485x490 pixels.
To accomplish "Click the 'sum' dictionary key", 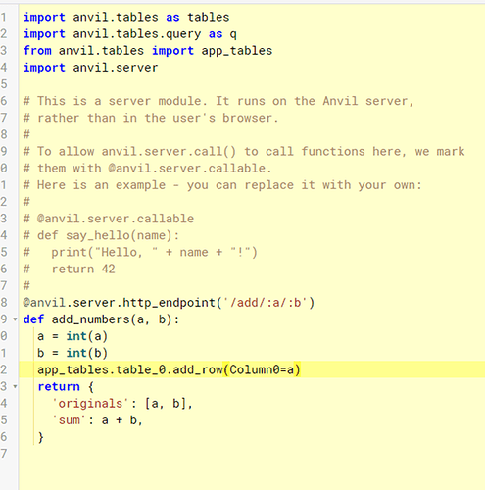I will (70, 420).
